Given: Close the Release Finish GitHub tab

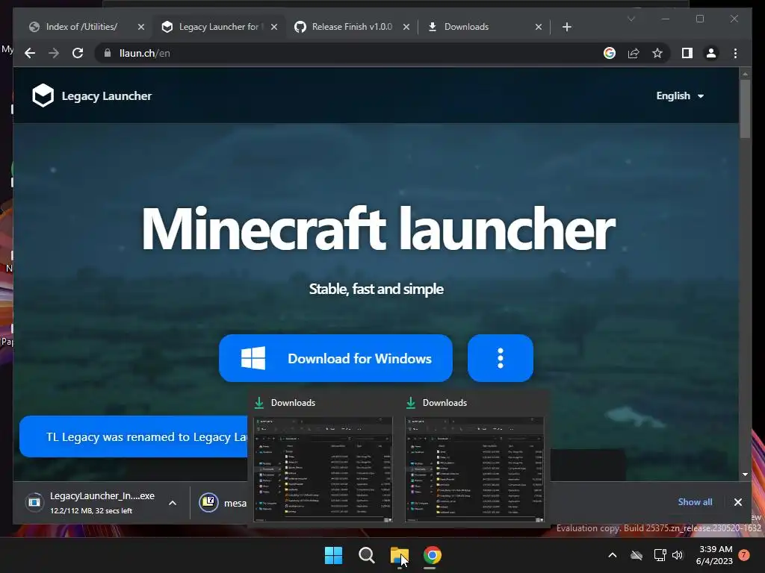Looking at the screenshot, I should (x=406, y=27).
